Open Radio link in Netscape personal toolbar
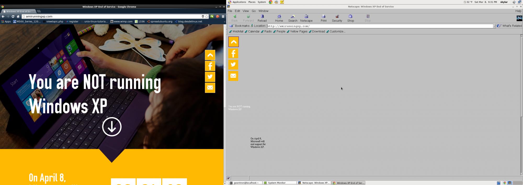 pyautogui.click(x=266, y=32)
